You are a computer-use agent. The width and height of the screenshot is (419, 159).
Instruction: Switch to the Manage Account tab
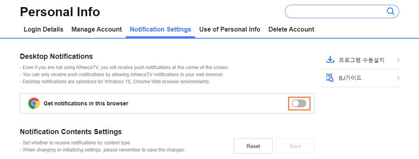[97, 29]
